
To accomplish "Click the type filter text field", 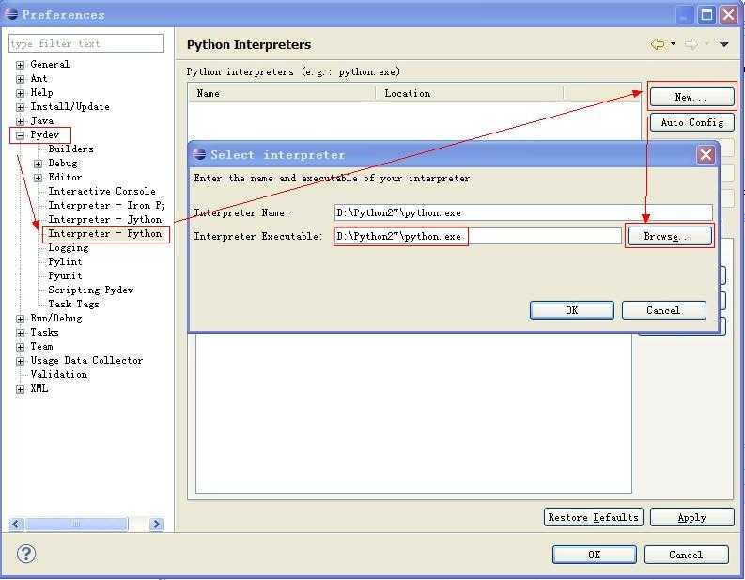I will (x=86, y=43).
